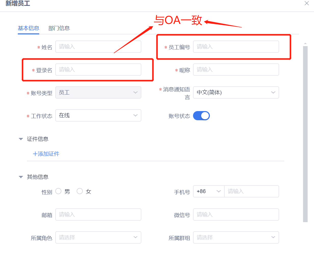
Task: Focus the 员工编号 input field
Action: [236, 47]
